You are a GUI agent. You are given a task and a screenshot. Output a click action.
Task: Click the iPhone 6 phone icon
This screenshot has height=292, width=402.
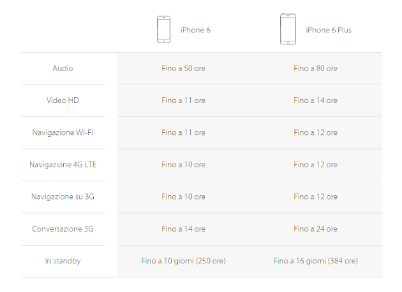point(163,29)
